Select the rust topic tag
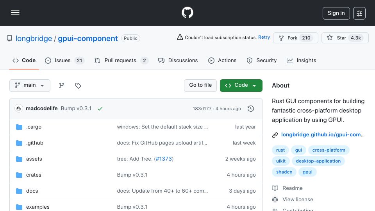This screenshot has width=375, height=211. point(280,150)
